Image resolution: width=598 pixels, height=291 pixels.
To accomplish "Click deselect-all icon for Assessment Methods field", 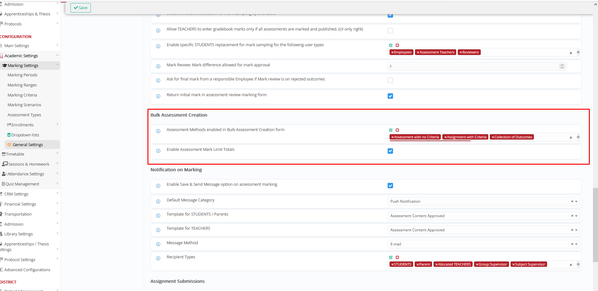I will (x=397, y=130).
